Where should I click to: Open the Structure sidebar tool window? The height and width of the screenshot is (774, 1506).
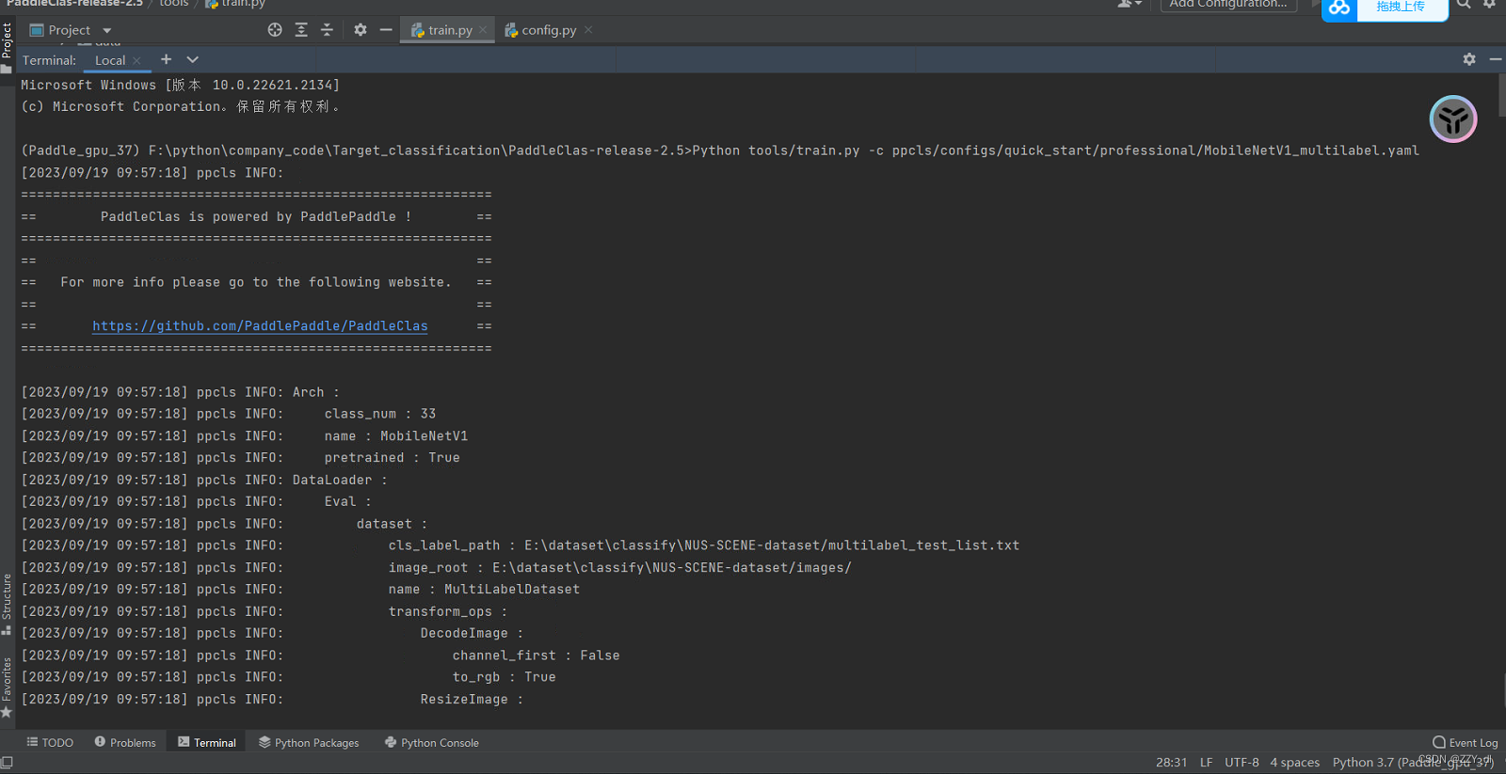[7, 604]
